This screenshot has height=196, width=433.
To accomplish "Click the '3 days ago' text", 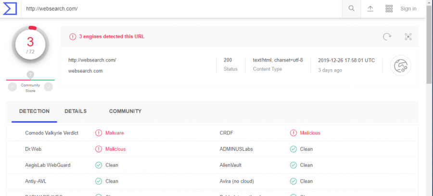I will click(330, 70).
